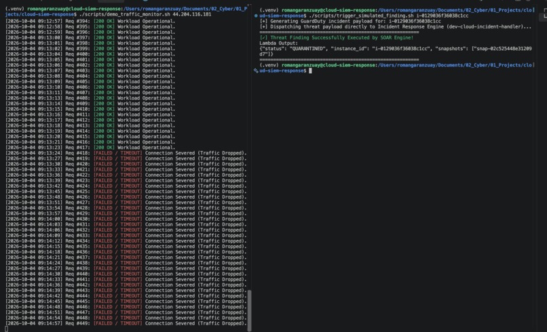Click the 'Req #400' Workload Operational line

(90, 54)
